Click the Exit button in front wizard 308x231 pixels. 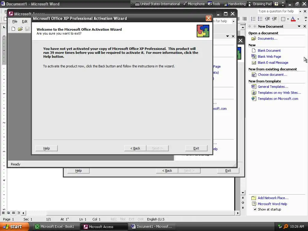pyautogui.click(x=196, y=148)
